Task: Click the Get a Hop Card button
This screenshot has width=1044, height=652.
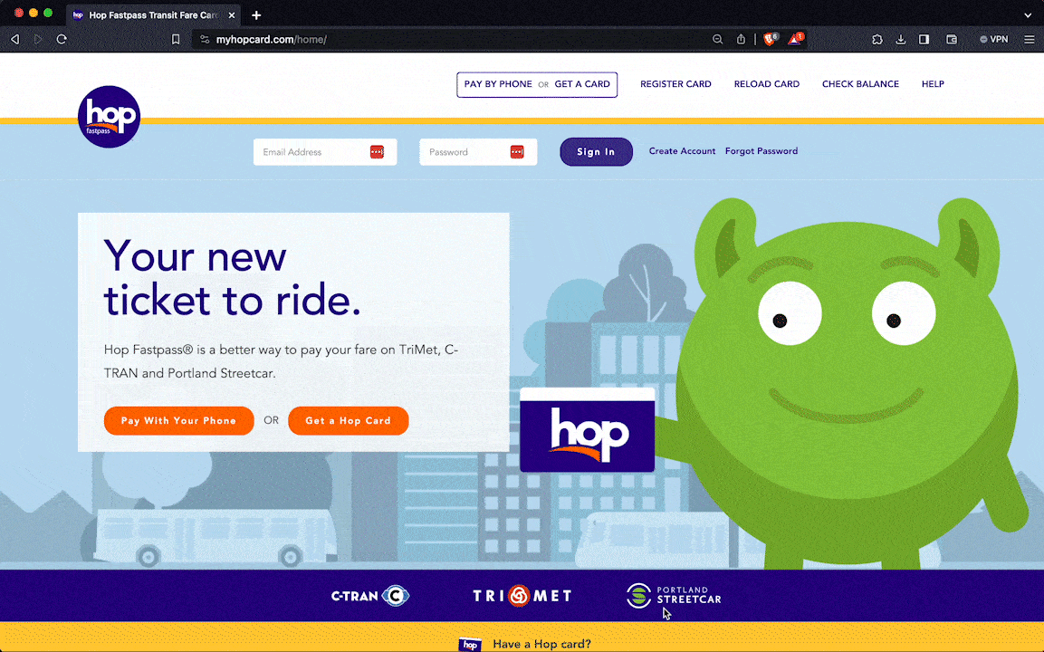Action: click(x=348, y=420)
